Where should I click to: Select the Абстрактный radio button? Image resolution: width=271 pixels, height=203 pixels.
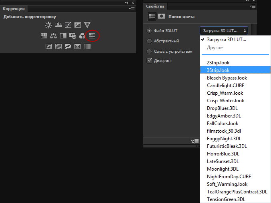(149, 41)
